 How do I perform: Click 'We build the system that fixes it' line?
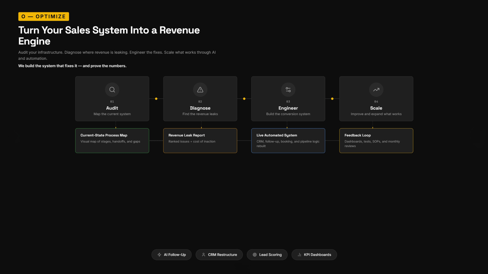pyautogui.click(x=72, y=66)
